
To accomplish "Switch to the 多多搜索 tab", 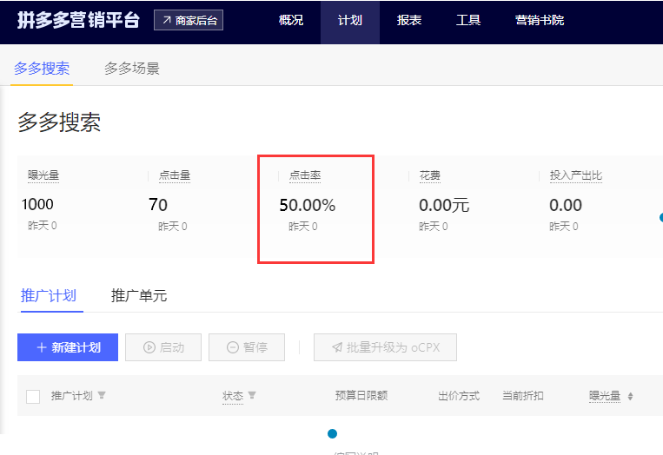I will point(42,68).
